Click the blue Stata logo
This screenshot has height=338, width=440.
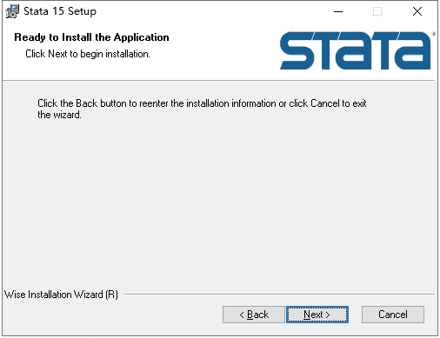pyautogui.click(x=355, y=50)
